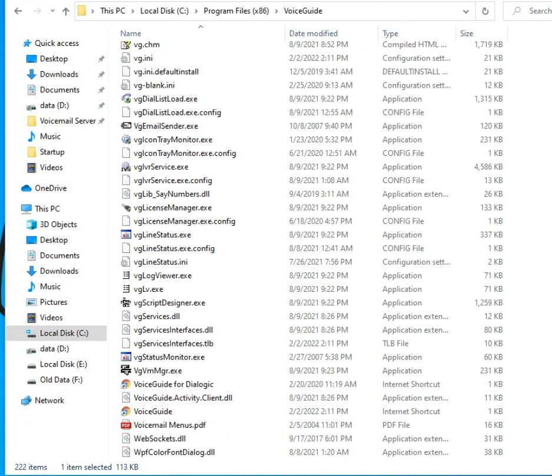Click the Pictures icon in sidebar
This screenshot has height=476, width=552.
31,302
